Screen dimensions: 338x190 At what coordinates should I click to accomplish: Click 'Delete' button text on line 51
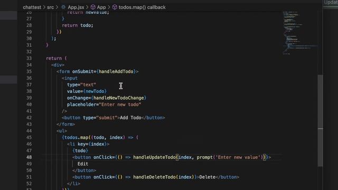(x=207, y=177)
